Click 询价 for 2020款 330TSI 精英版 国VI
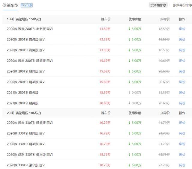This screenshot has width=192, height=169. [182, 133]
